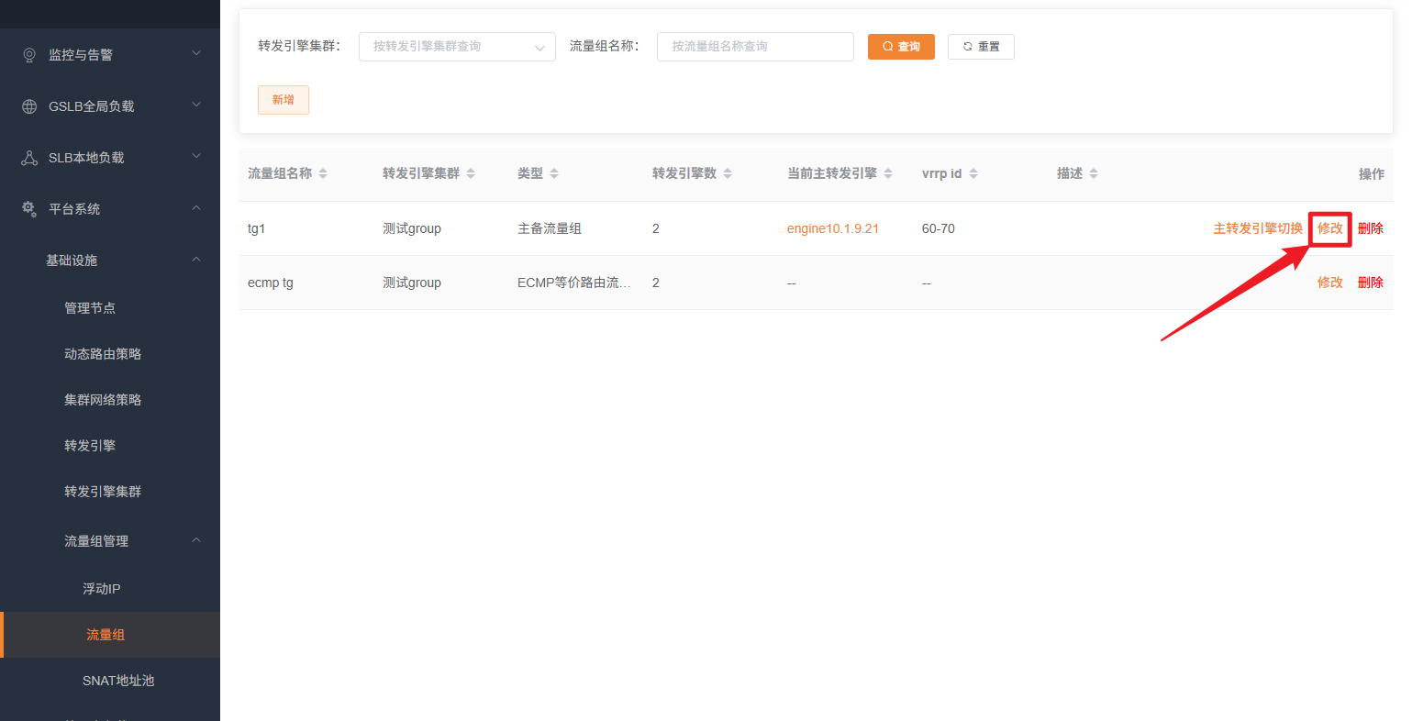Click the GSLB全局负载 globe icon
Image resolution: width=1412 pixels, height=721 pixels.
click(28, 105)
